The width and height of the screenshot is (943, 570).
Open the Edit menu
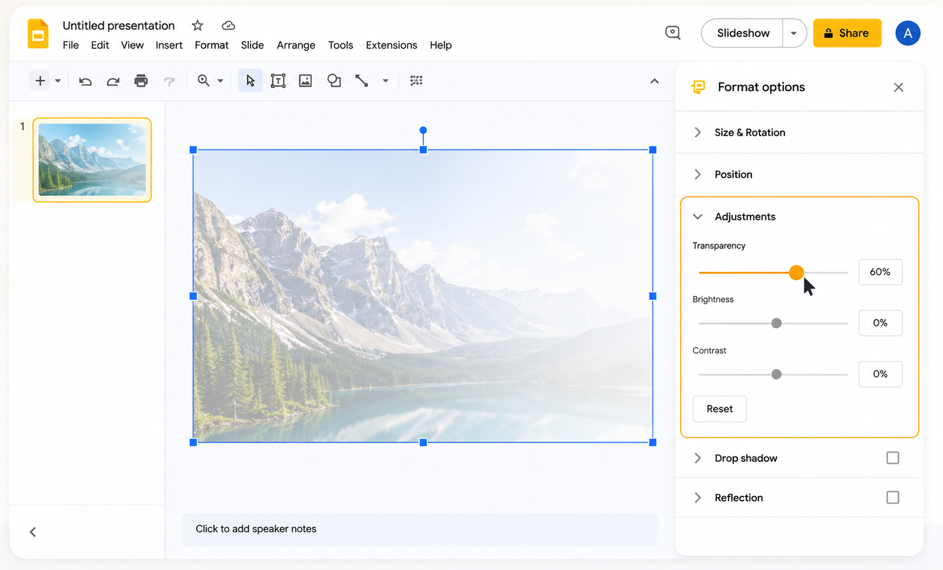pos(100,45)
